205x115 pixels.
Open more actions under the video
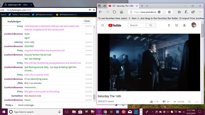[197, 102]
